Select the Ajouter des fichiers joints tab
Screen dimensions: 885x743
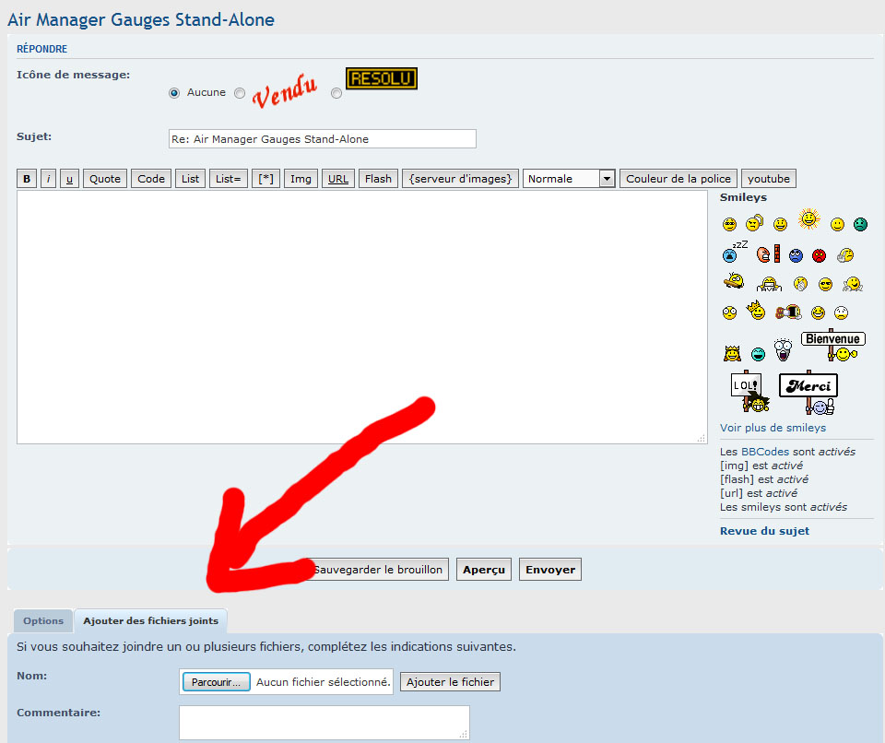click(151, 621)
